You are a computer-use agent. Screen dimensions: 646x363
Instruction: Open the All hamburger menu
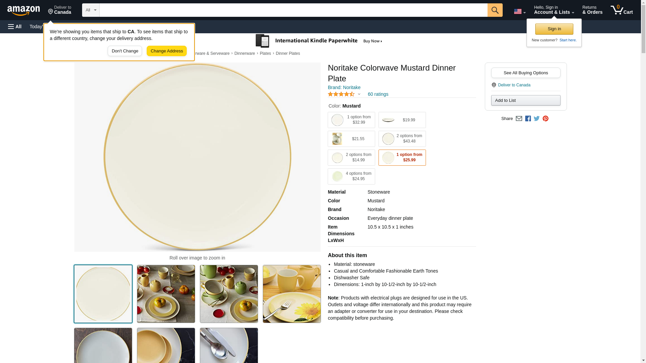[x=15, y=27]
